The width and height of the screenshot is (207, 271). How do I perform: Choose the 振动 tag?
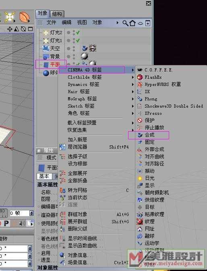[x=146, y=171]
